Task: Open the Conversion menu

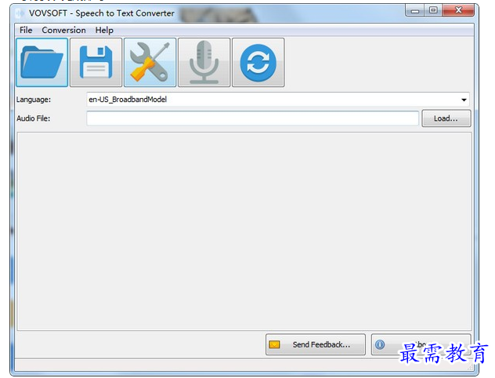Action: tap(63, 30)
